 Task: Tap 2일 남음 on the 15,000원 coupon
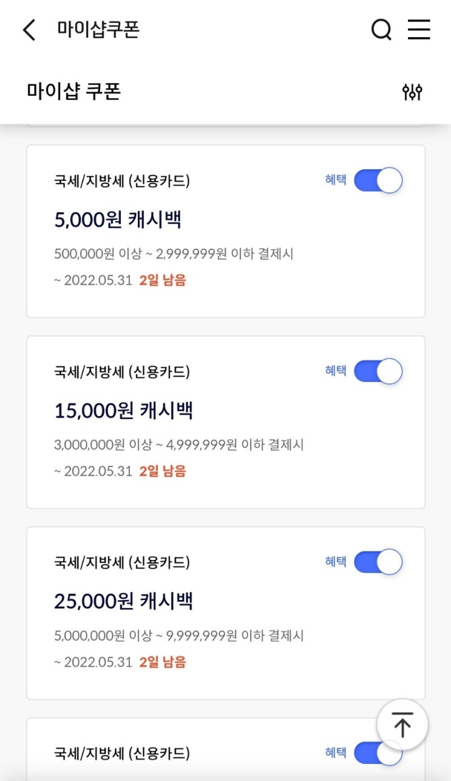(x=163, y=471)
